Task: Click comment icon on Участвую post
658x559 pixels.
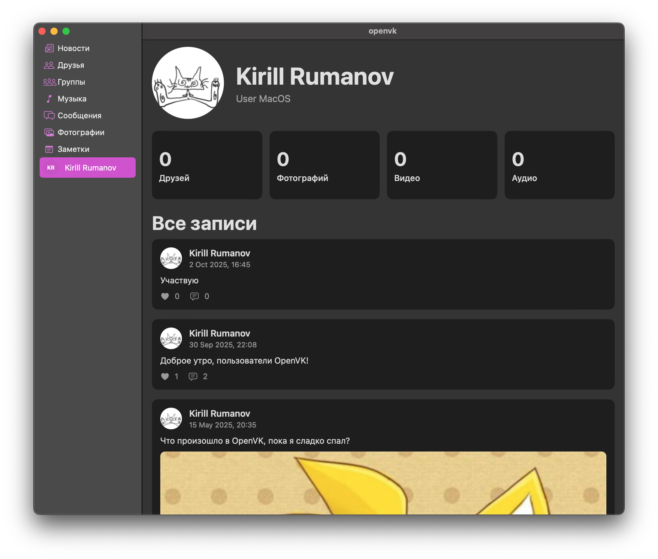Action: pos(194,296)
